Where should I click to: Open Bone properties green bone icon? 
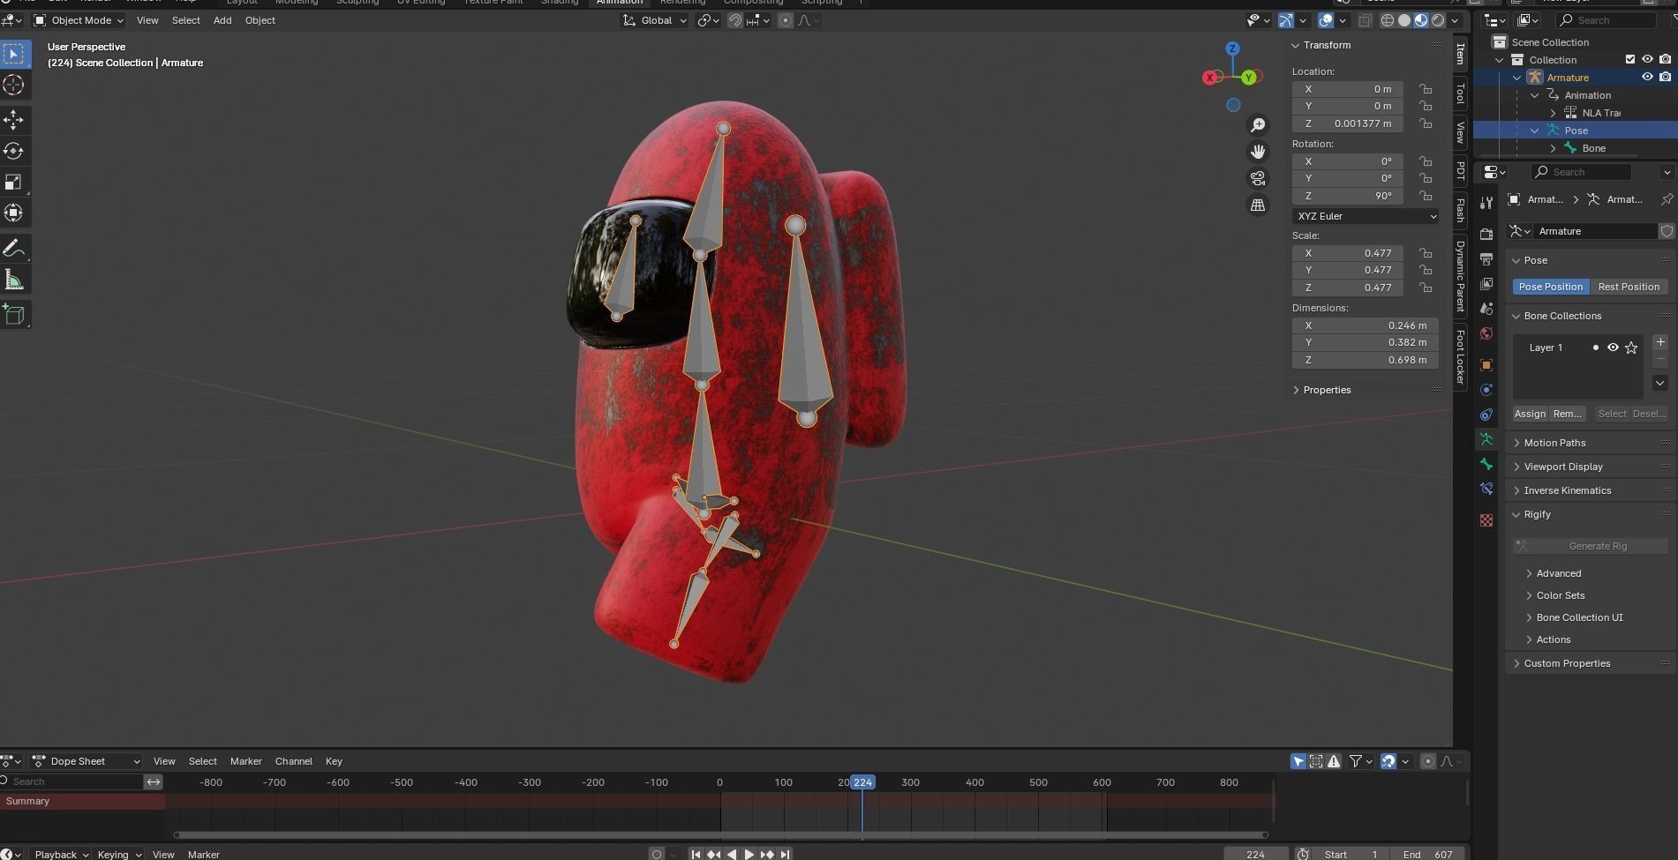(1486, 464)
